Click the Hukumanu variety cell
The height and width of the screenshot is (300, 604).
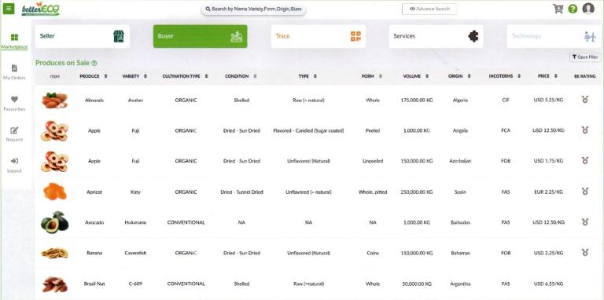135,222
